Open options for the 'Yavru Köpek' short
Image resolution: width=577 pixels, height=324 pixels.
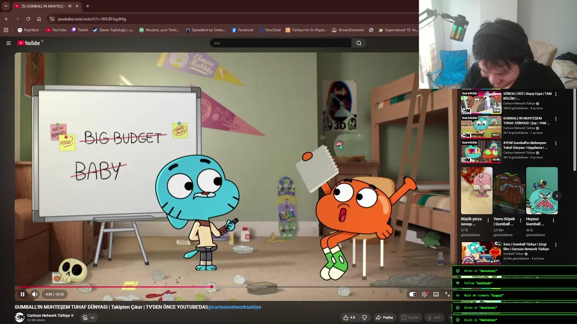click(x=520, y=220)
